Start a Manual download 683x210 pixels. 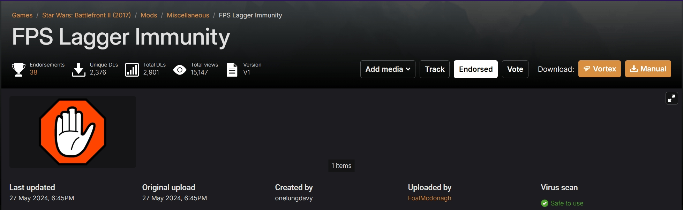[x=648, y=69]
